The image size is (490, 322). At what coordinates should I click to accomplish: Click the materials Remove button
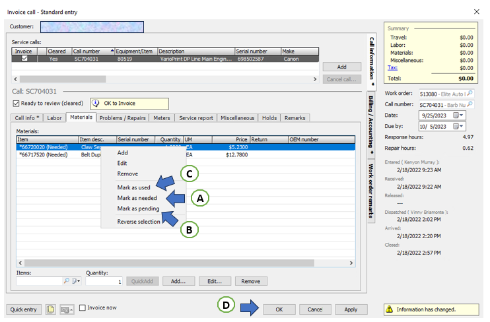click(x=251, y=281)
